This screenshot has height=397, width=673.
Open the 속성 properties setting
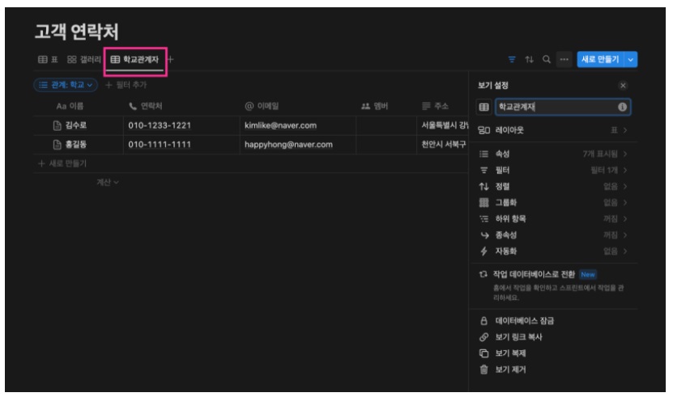click(x=553, y=154)
